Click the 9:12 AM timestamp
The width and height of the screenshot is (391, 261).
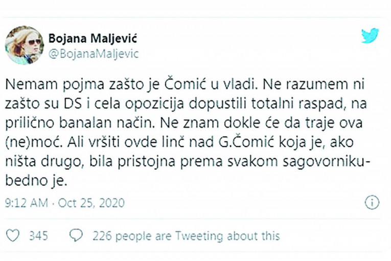click(x=27, y=203)
